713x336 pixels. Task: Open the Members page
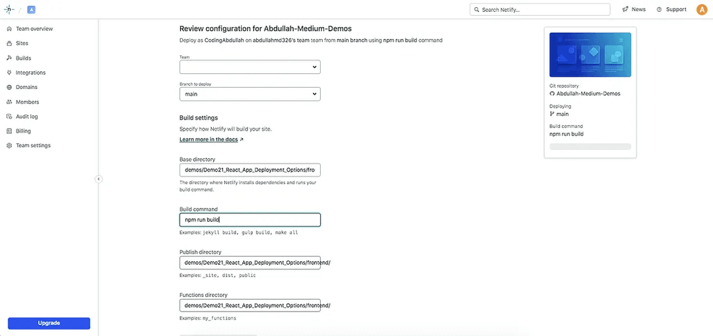(27, 102)
